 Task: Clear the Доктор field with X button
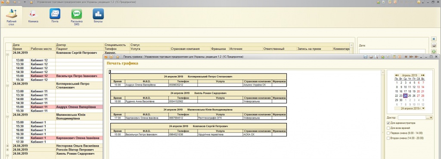(431, 118)
